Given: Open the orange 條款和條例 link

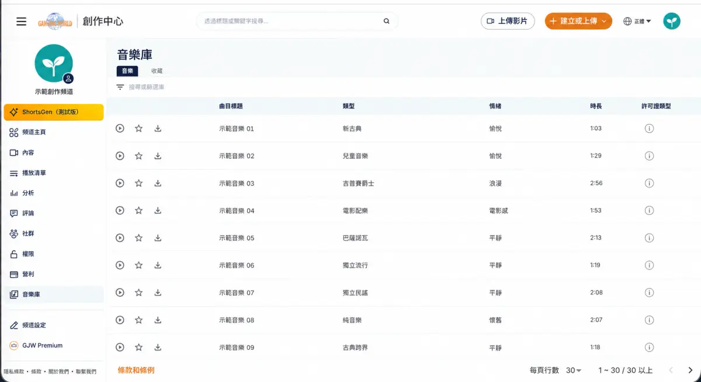Looking at the screenshot, I should coord(136,370).
